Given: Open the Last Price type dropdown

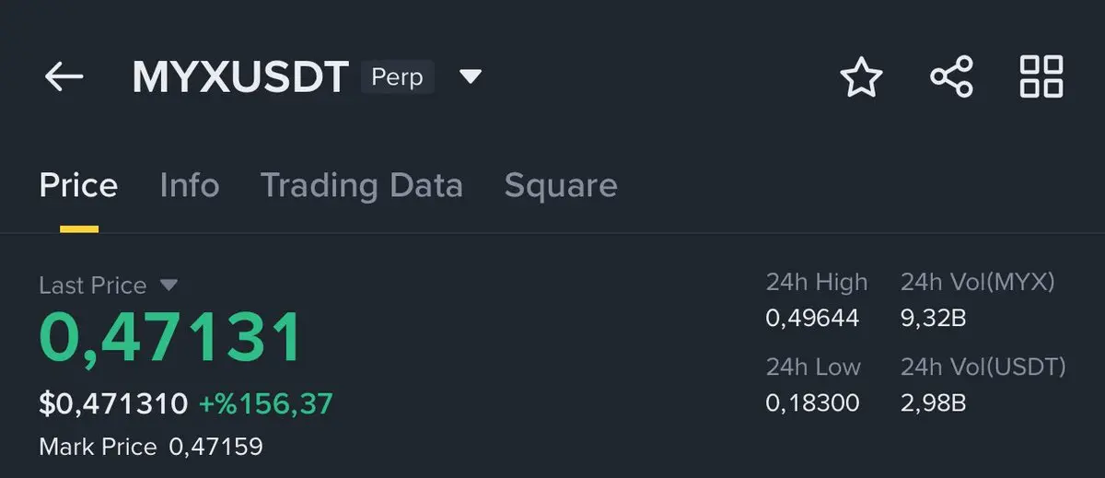Looking at the screenshot, I should click(169, 286).
